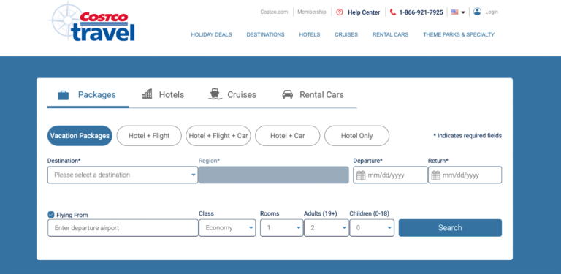The width and height of the screenshot is (561, 274).
Task: Click the Rental Cars car icon
Action: (288, 94)
